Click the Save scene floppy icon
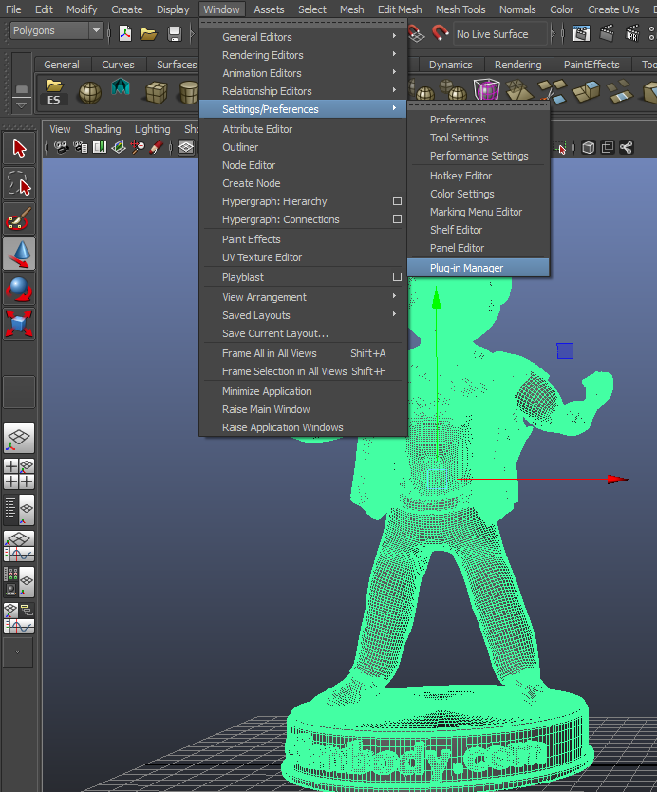The width and height of the screenshot is (657, 792). [x=175, y=34]
